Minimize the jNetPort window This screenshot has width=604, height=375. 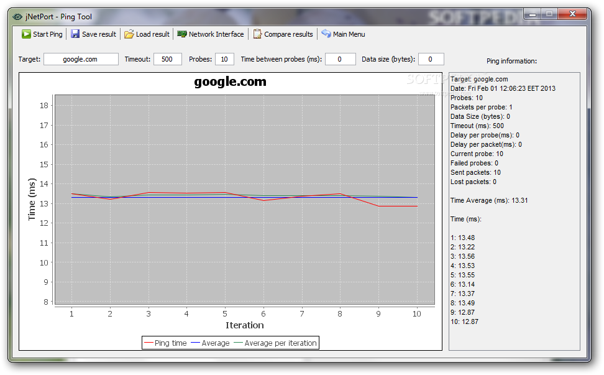pos(533,15)
